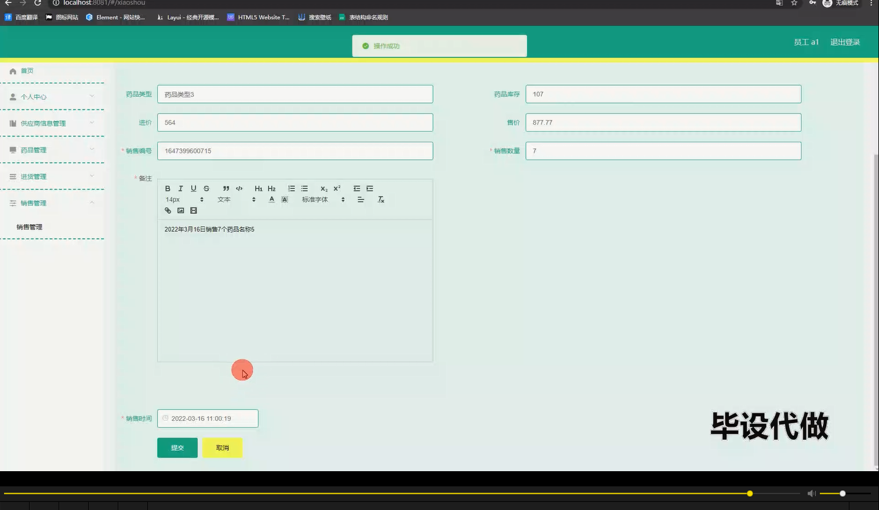
Task: Open the 文本 paragraph style dropdown
Action: [x=236, y=199]
